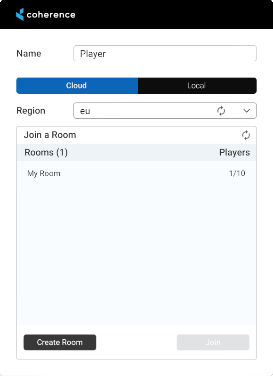Click the Name label
Viewport: 273px width, 376px height.
tap(29, 53)
